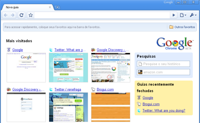Click the 'Pesquise o seu histórico' search field
Viewport: 200px width, 123px height.
(163, 64)
